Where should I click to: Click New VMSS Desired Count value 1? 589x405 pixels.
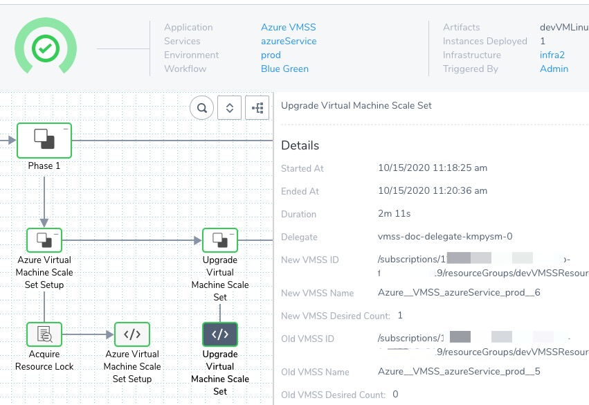point(400,315)
